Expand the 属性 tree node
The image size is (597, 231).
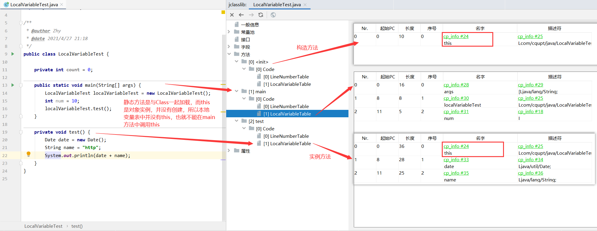coord(229,151)
